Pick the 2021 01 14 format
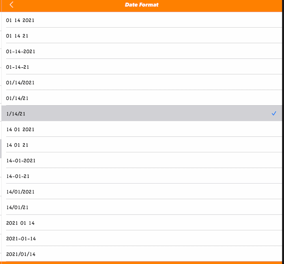284x264 pixels. [x=142, y=223]
